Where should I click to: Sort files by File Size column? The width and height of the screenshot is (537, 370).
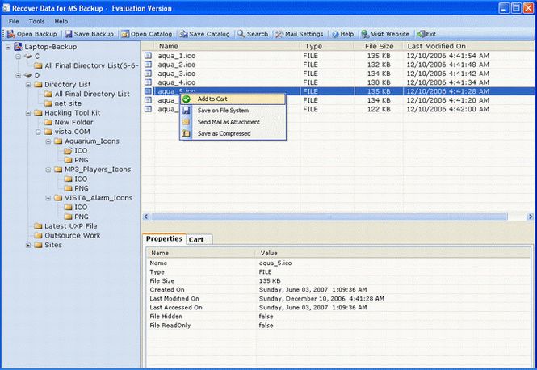pyautogui.click(x=379, y=46)
